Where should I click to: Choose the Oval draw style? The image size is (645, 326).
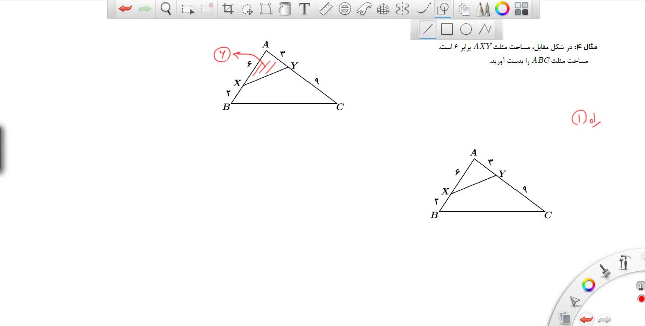point(466,30)
